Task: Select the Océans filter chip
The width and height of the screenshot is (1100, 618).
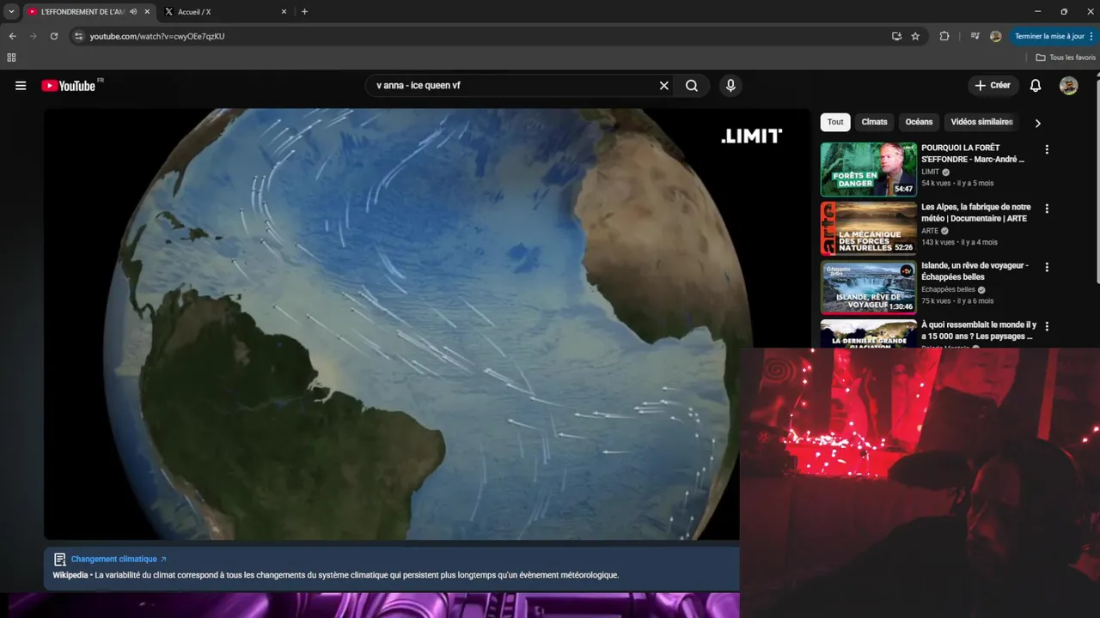Action: tap(919, 122)
